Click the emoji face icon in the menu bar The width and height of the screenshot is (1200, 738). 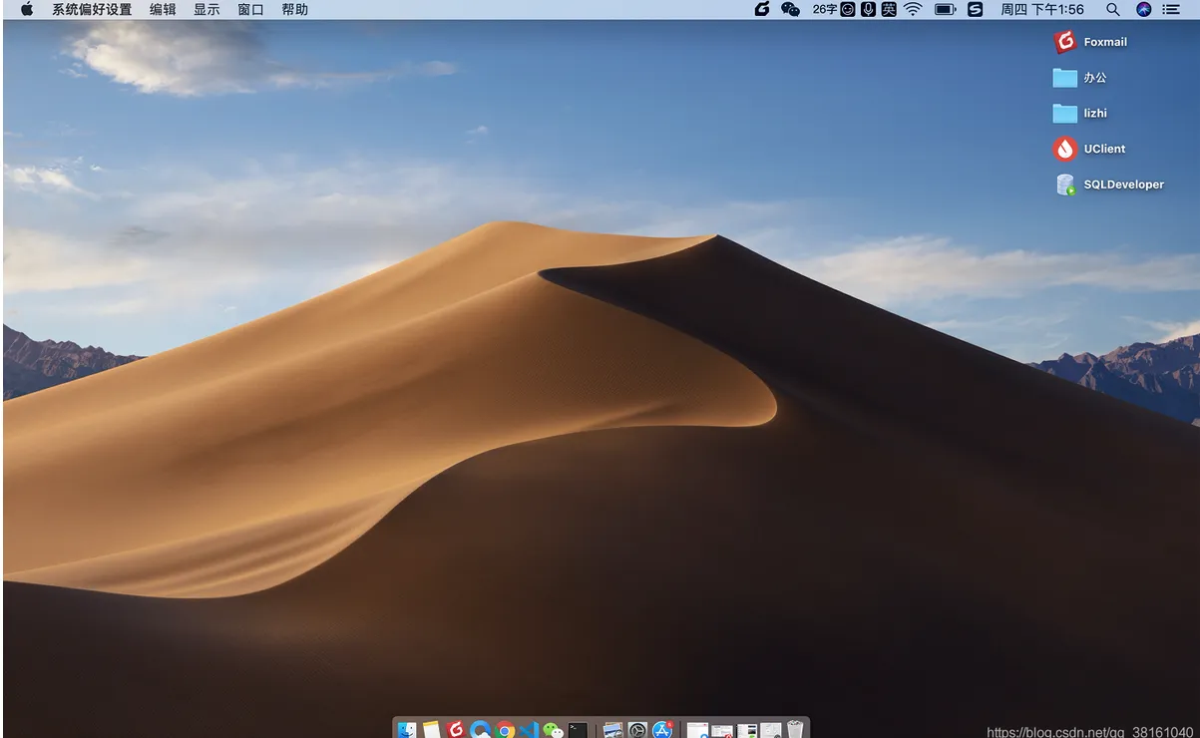848,9
